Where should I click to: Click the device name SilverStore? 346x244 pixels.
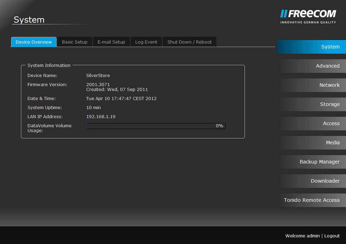pos(98,75)
